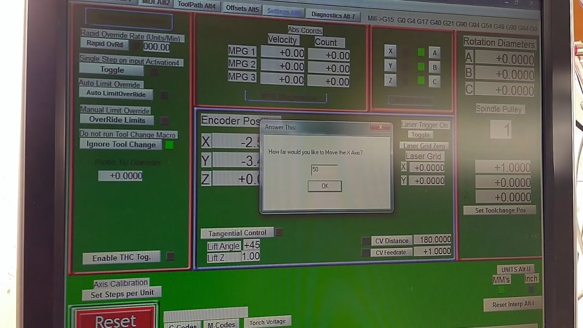This screenshot has width=583, height=328.
Task: Open the Diagnostics Alt-7 tab
Action: tap(333, 15)
